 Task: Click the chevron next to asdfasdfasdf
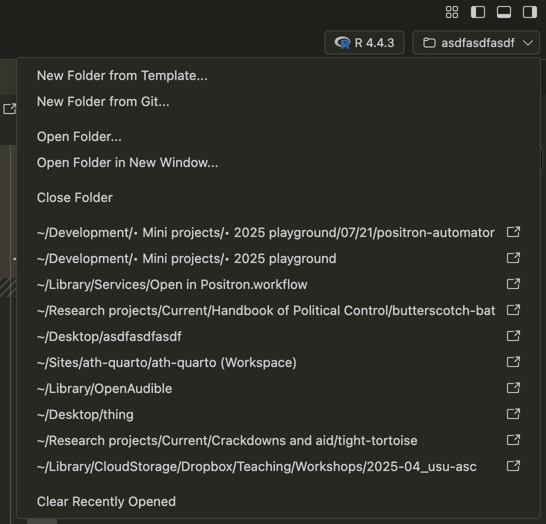coord(528,43)
